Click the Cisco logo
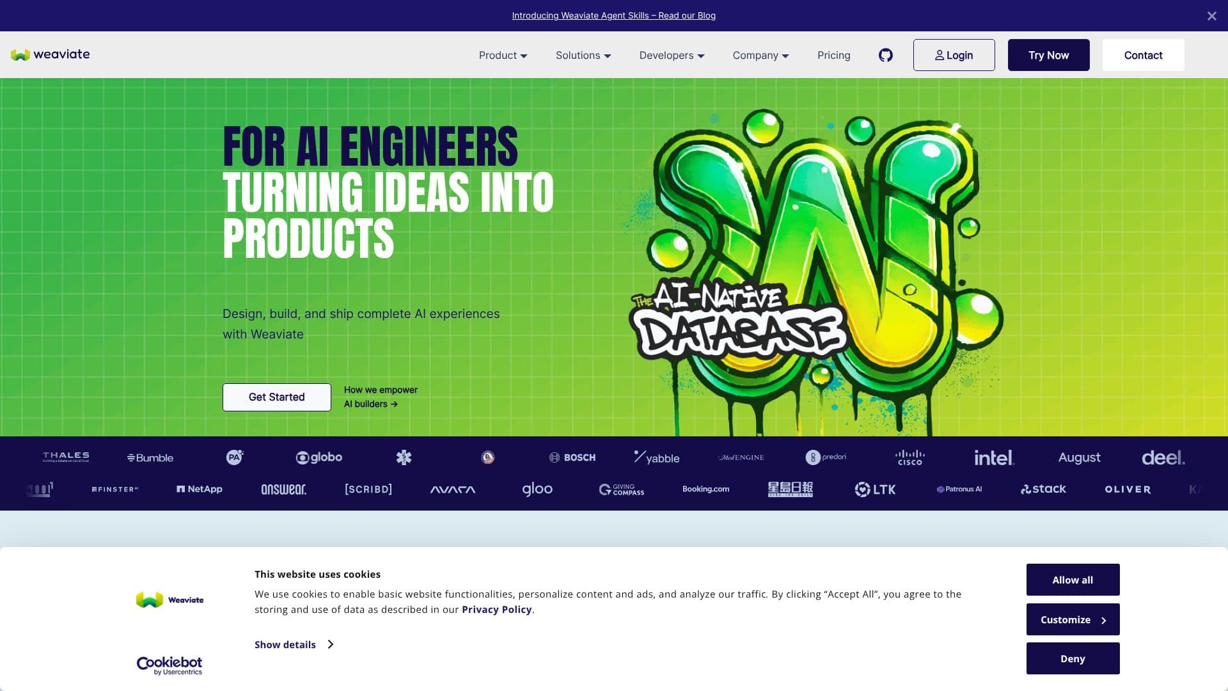 coord(910,457)
